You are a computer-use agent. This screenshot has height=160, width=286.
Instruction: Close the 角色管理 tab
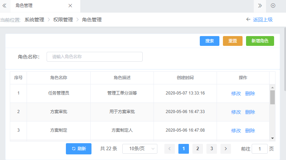[x=70, y=6]
